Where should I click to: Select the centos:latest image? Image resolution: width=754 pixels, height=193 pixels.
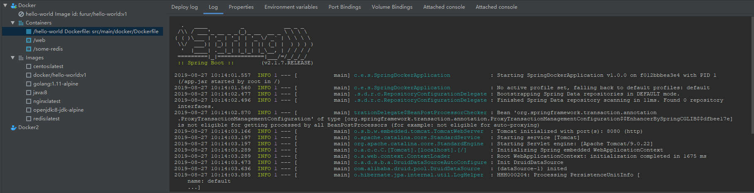[48, 66]
